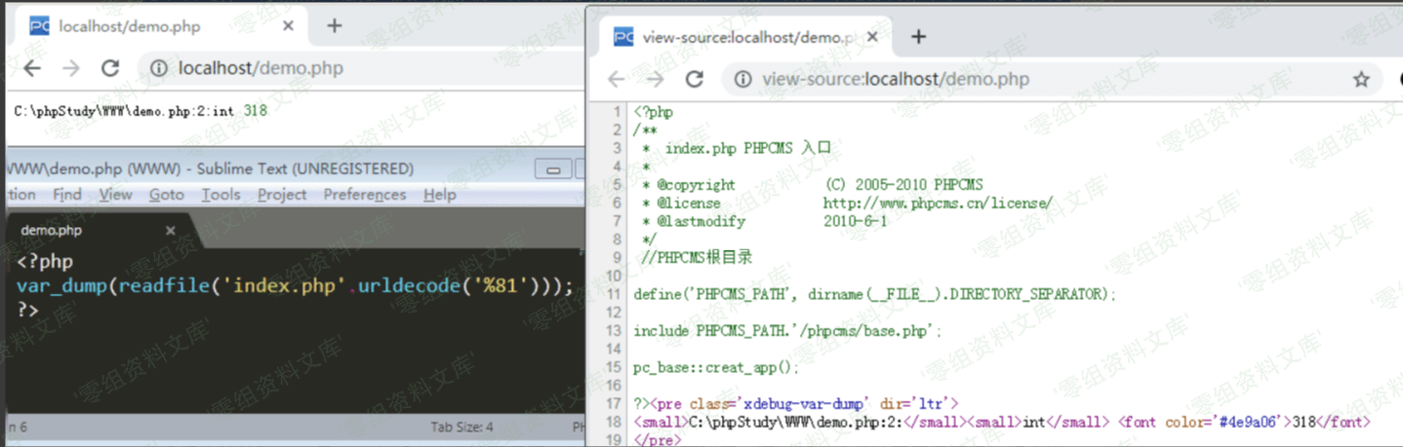1403x447 pixels.
Task: Open the Find menu in Sublime Text
Action: click(66, 195)
